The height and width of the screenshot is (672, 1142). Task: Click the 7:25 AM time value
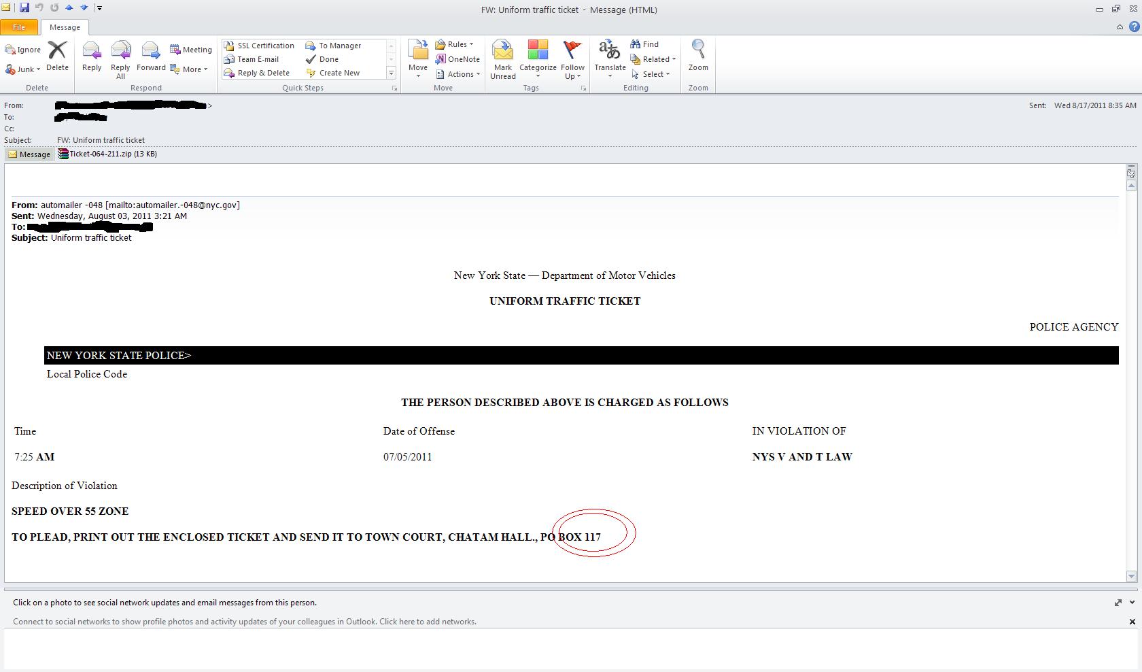tap(34, 456)
